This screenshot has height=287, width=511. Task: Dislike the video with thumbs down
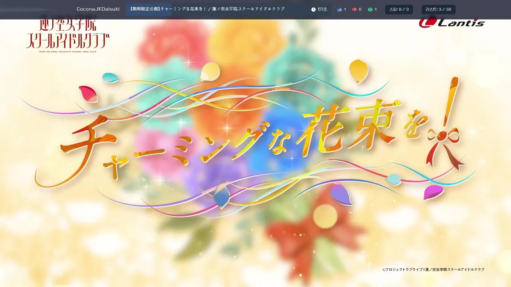[354, 10]
